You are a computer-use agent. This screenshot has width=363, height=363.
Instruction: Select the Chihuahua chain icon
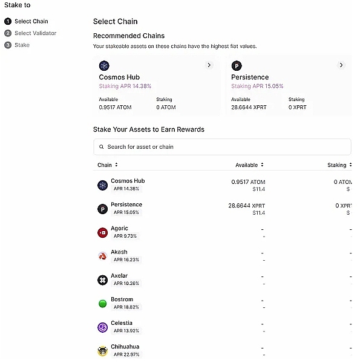pos(102,351)
